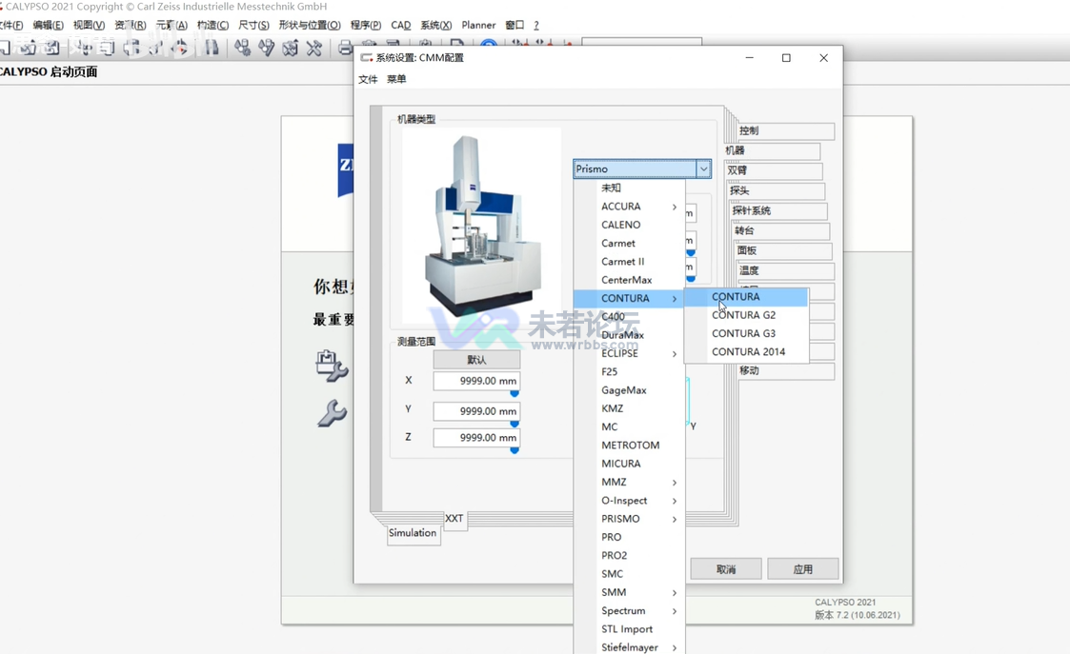The height and width of the screenshot is (654, 1070).
Task: Switch to the 面板 tab
Action: click(x=783, y=250)
